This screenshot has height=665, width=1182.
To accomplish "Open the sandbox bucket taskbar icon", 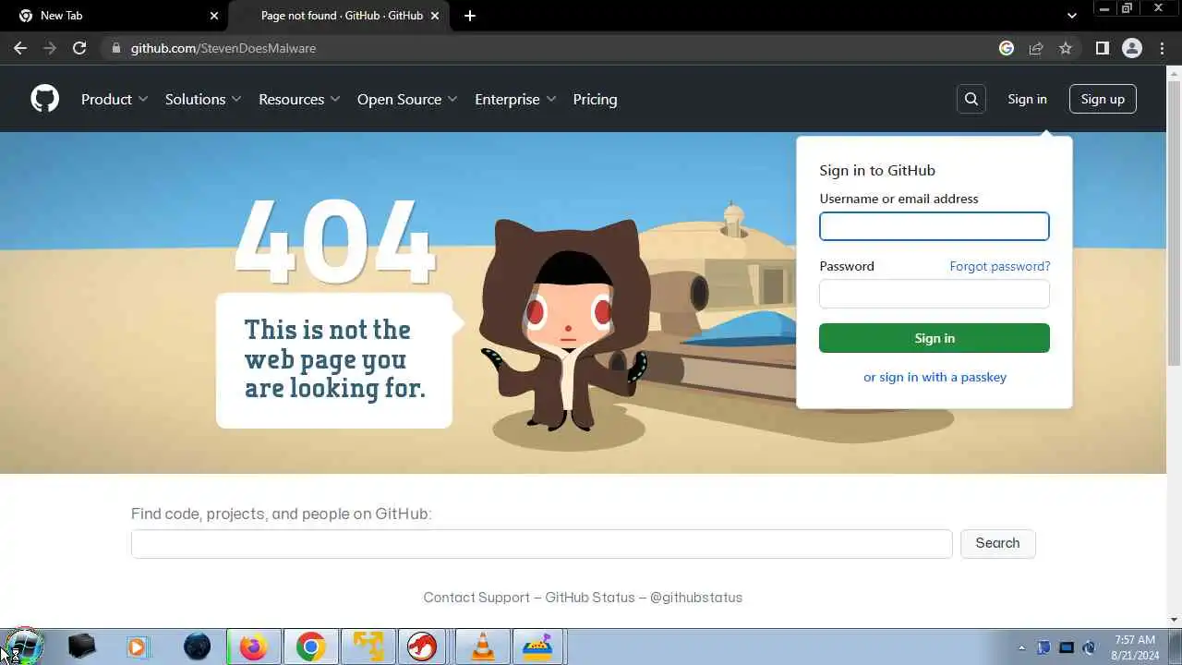I will click(539, 647).
